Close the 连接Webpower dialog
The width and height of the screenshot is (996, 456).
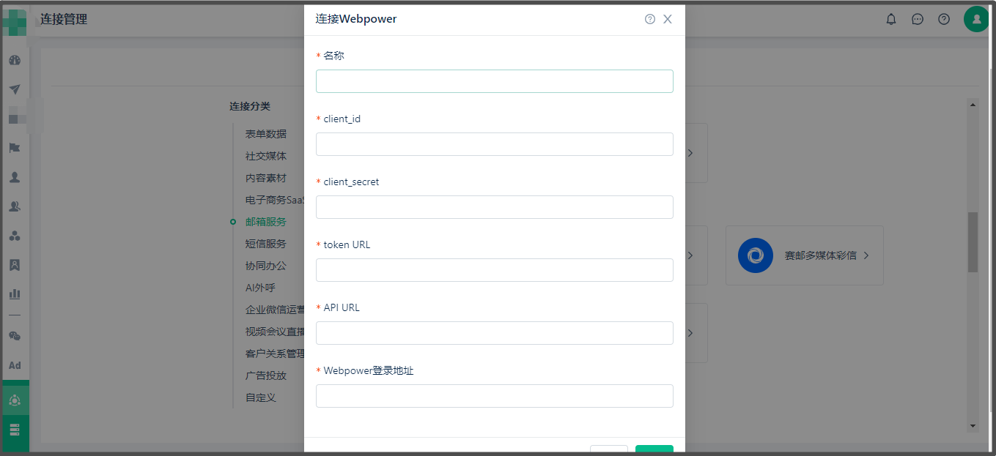(668, 19)
